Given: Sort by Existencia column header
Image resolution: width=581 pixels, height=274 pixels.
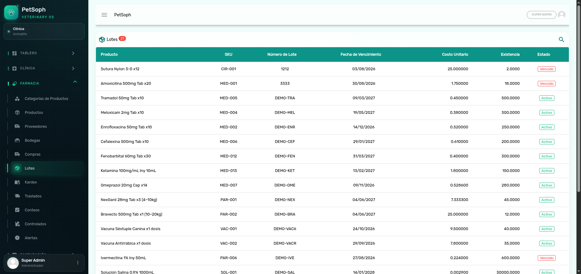Looking at the screenshot, I should point(510,54).
